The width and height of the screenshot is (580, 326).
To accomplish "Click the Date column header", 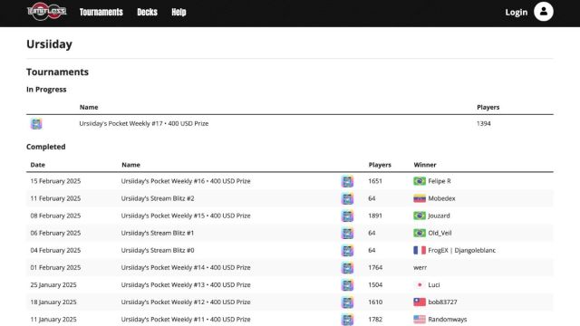I will 38,165.
